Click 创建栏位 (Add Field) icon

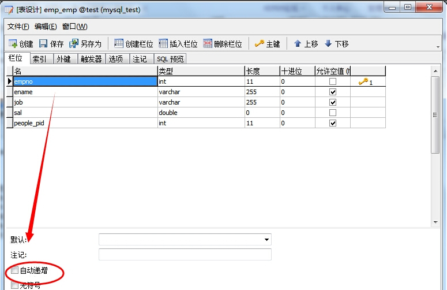(x=119, y=44)
